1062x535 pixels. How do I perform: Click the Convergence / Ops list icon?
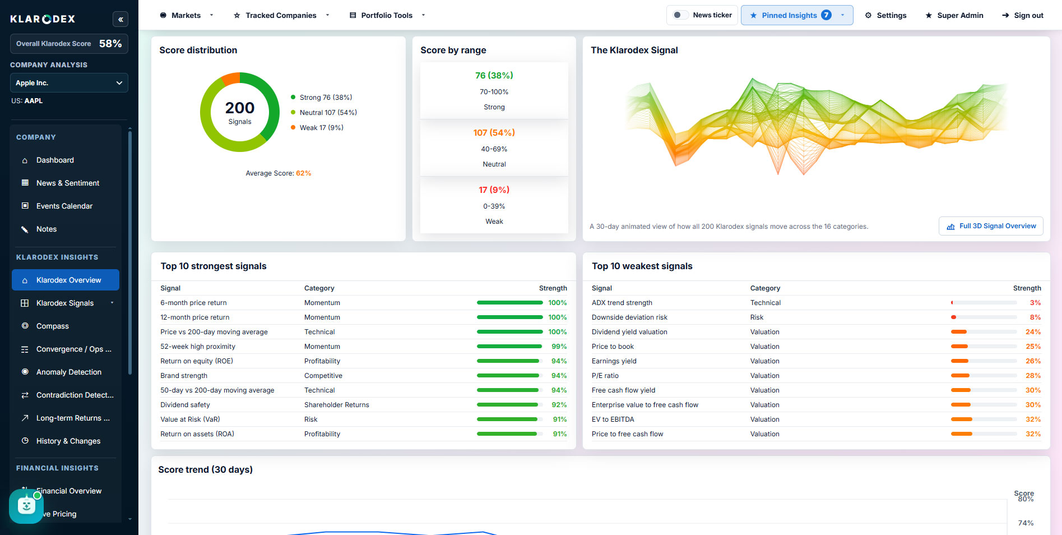coord(25,349)
